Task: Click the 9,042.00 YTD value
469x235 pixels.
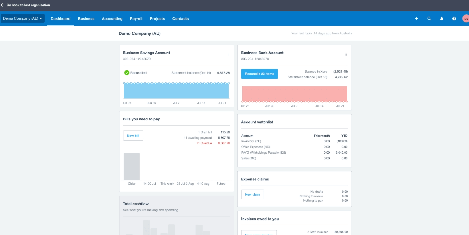Action: (341, 153)
